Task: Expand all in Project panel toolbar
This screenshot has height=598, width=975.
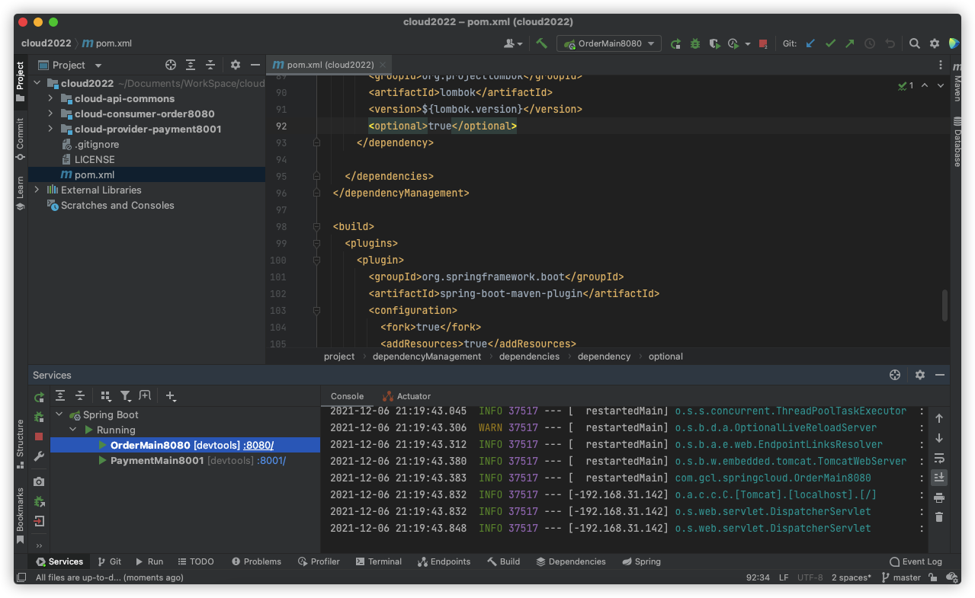Action: point(191,65)
